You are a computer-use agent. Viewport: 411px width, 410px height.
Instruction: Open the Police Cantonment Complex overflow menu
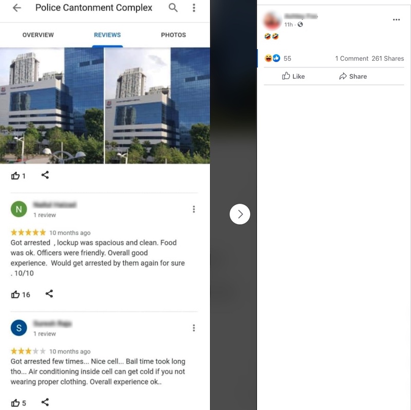coord(194,8)
